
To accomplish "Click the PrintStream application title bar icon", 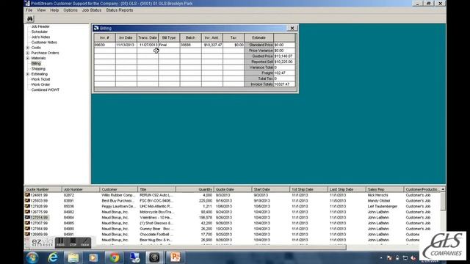I will (27, 3).
